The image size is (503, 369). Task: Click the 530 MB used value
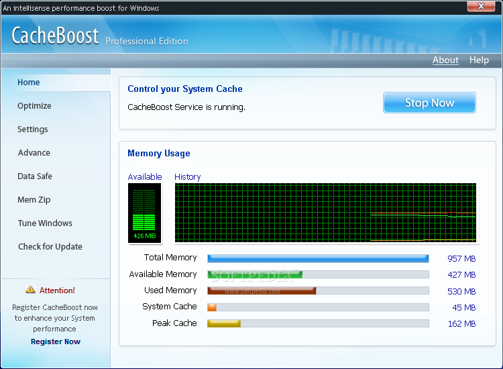click(x=461, y=291)
